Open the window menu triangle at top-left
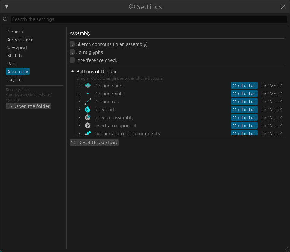This screenshot has width=290, height=252. coord(6,6)
